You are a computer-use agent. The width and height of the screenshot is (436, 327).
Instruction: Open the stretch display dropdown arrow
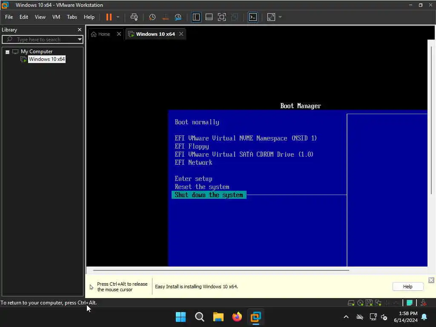(280, 17)
